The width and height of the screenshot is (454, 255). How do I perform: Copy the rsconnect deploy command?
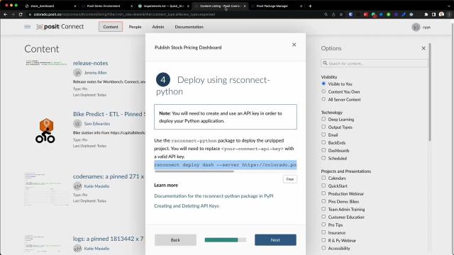290,179
